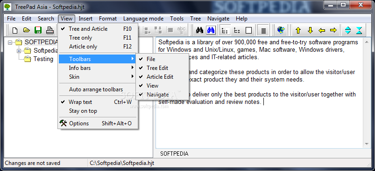375x171 pixels.
Task: Click the greyed abc text toolbar icon
Action: pyautogui.click(x=182, y=30)
